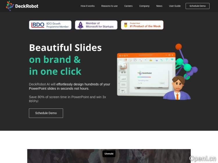Open the Company menu item
The width and height of the screenshot is (218, 163).
(144, 6)
